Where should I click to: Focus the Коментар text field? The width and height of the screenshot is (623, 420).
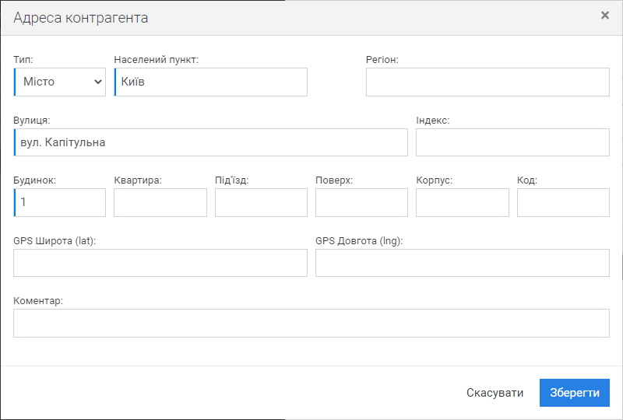point(311,323)
